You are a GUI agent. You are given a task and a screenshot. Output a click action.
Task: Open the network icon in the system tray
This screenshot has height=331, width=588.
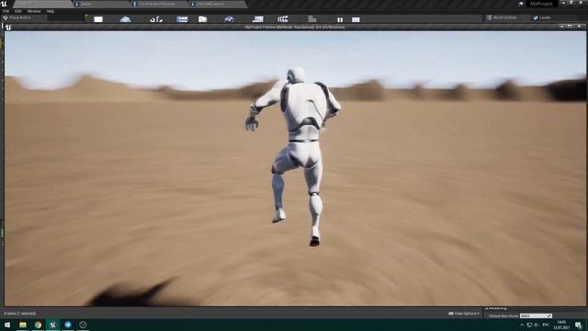(529, 325)
